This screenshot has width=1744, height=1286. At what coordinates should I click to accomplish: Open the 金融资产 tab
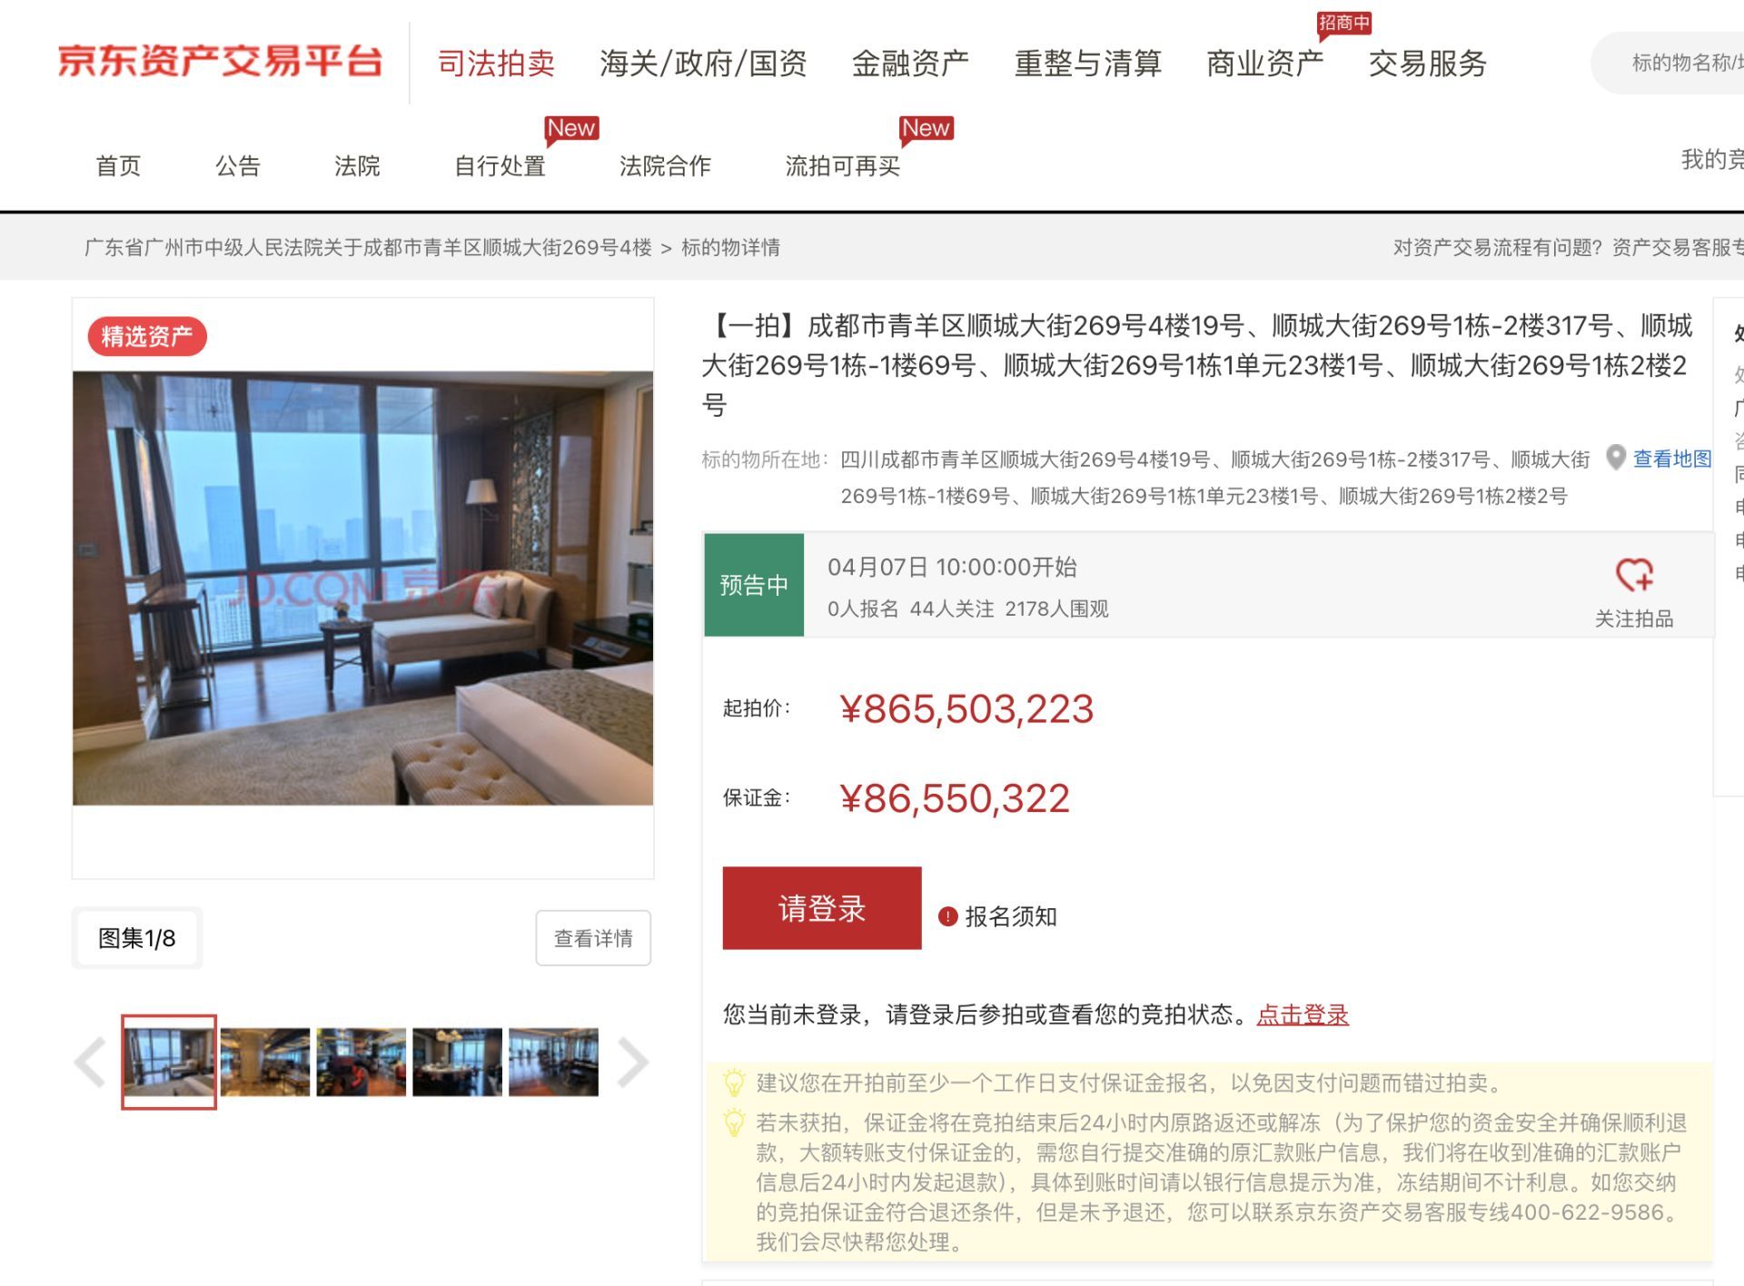[910, 63]
